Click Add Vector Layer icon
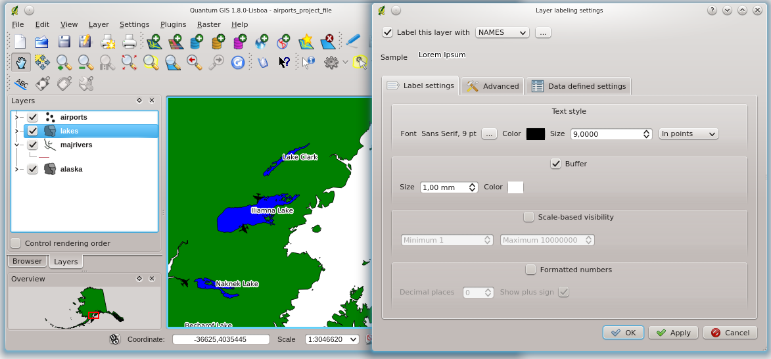 [x=154, y=42]
